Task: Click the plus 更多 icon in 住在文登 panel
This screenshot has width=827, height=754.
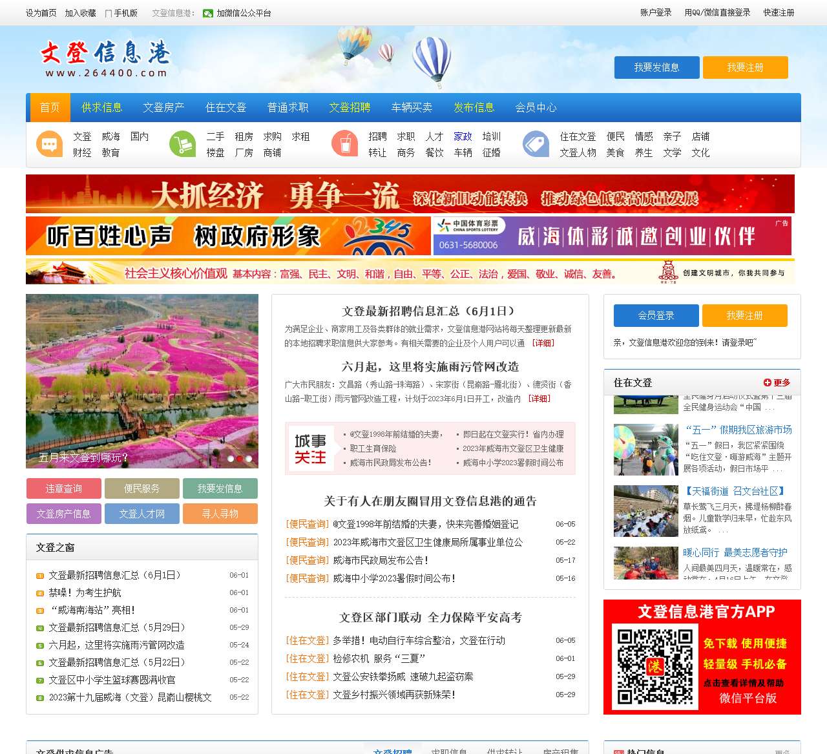Action: (768, 382)
